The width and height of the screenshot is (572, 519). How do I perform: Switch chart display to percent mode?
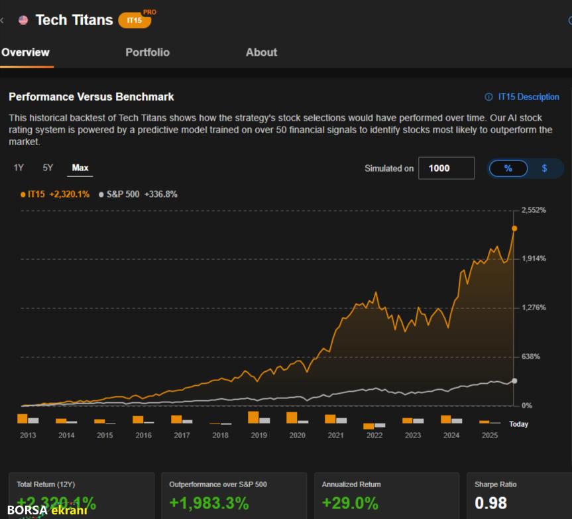click(x=508, y=168)
